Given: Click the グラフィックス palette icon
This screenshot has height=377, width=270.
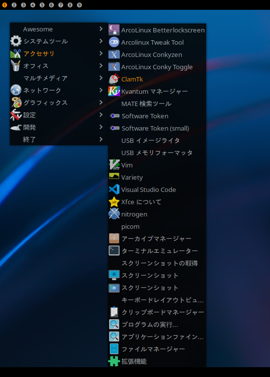Looking at the screenshot, I should (x=16, y=103).
